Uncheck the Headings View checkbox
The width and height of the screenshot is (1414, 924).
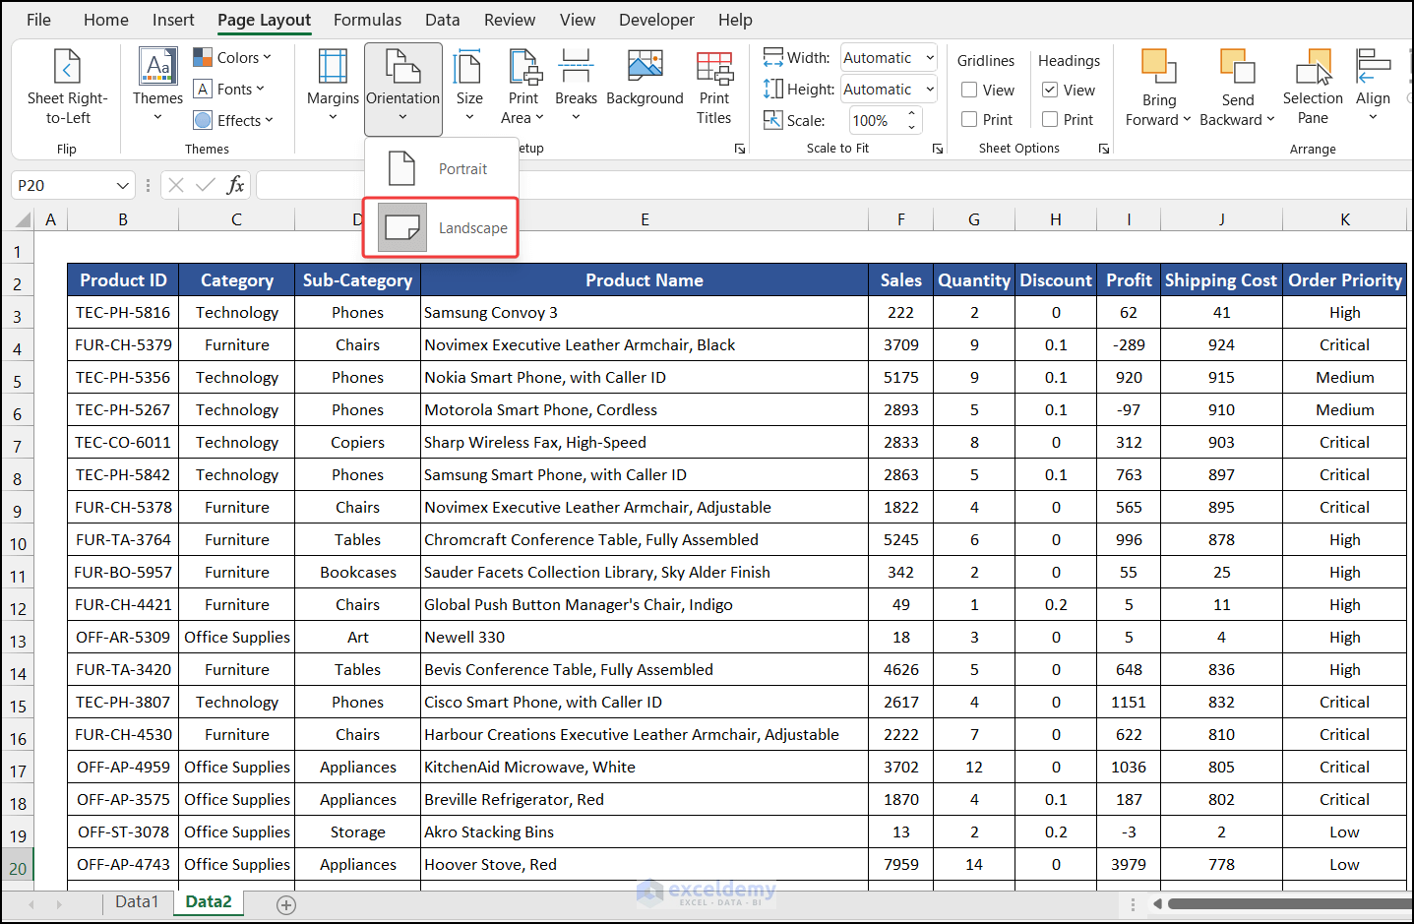[x=1050, y=91]
